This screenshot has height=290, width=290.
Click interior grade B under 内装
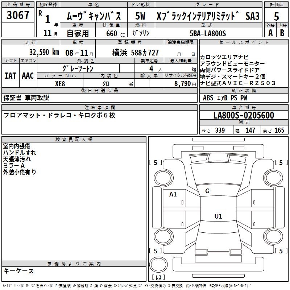(x=282, y=33)
